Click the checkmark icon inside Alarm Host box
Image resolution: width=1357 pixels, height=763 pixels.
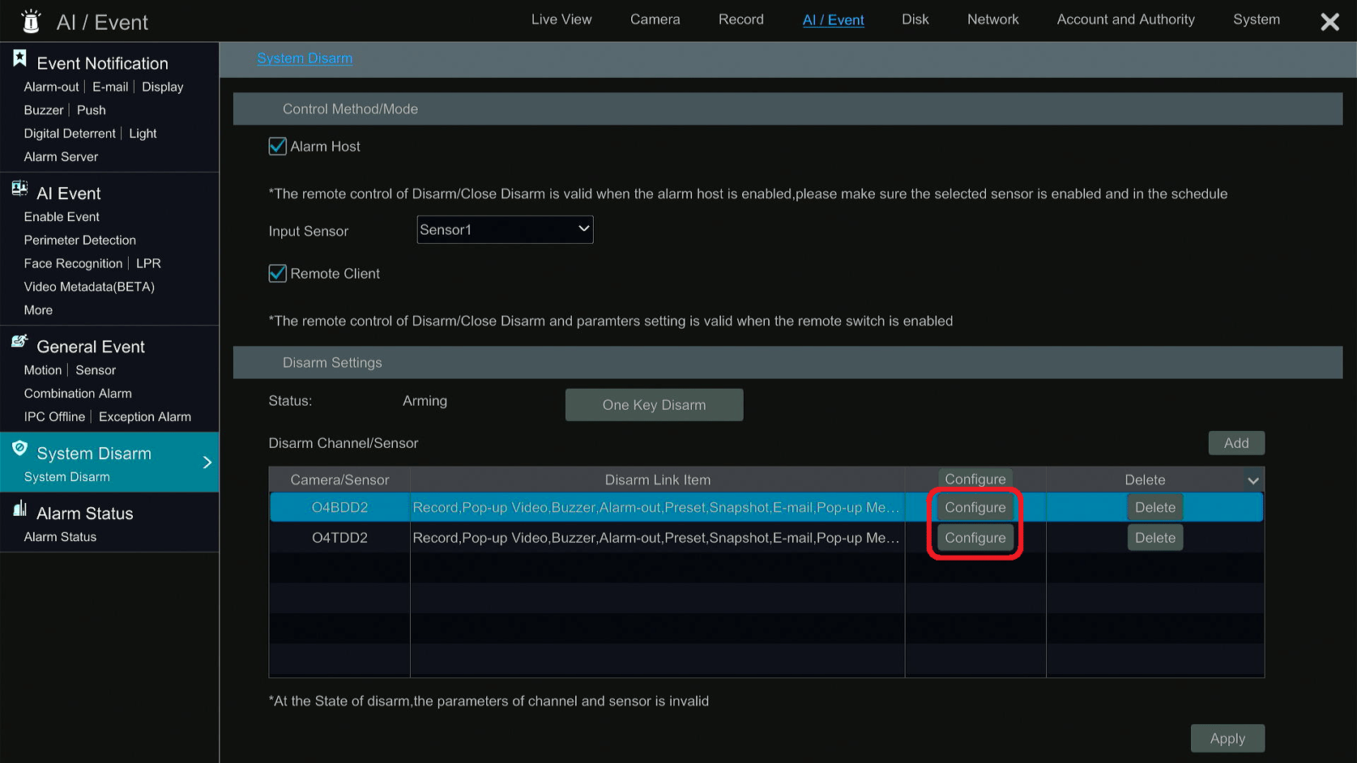click(x=278, y=146)
